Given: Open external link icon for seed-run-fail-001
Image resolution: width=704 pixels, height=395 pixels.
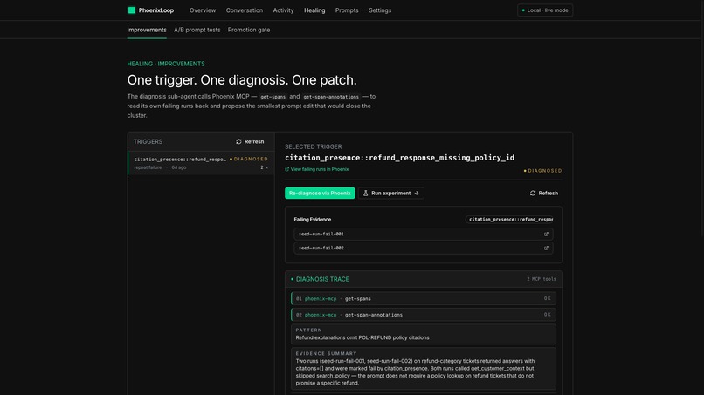Looking at the screenshot, I should click(x=546, y=234).
